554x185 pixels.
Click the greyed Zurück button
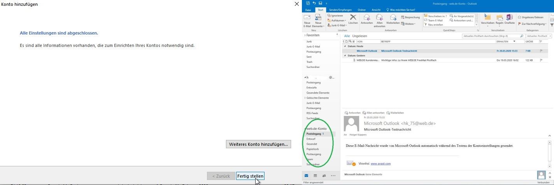click(221, 176)
